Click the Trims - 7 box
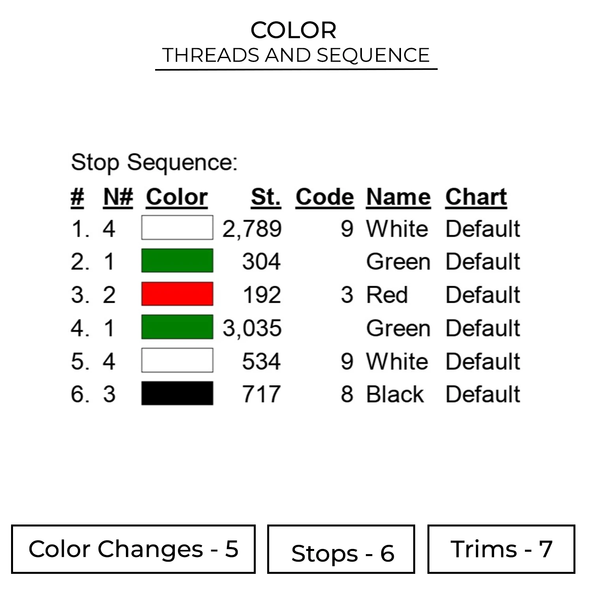Viewport: 592px width, 592px height. tap(501, 549)
